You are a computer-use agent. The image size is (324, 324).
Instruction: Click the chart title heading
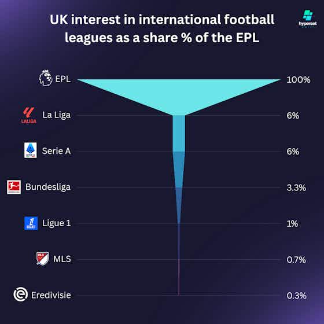click(162, 28)
